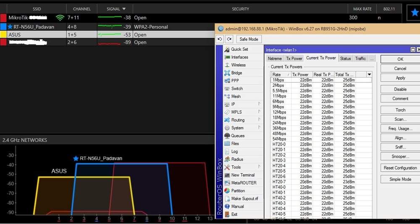Click the WinBox redo arrow button
The image size is (420, 224).
pyautogui.click(x=229, y=39)
